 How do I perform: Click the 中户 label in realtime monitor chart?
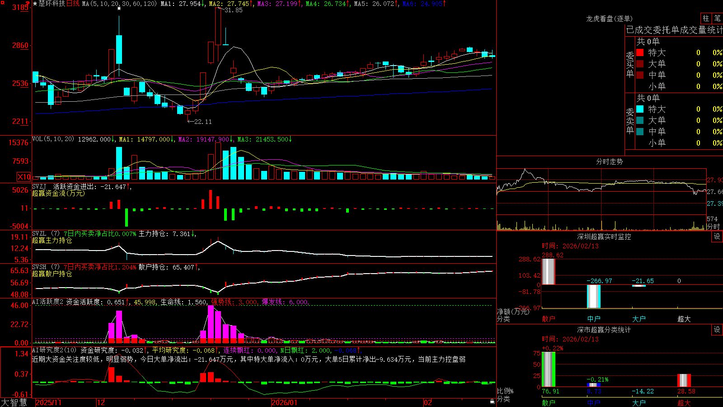point(594,319)
